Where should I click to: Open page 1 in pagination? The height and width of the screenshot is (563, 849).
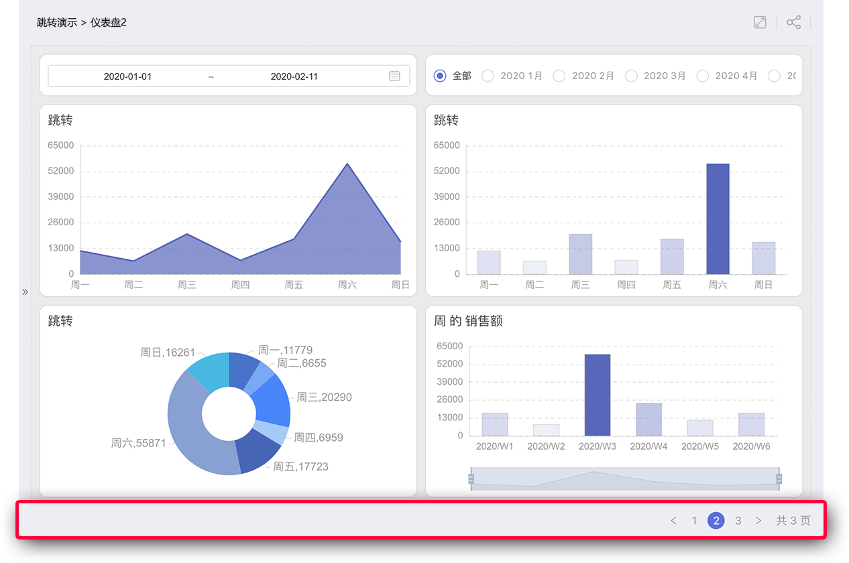tap(694, 521)
